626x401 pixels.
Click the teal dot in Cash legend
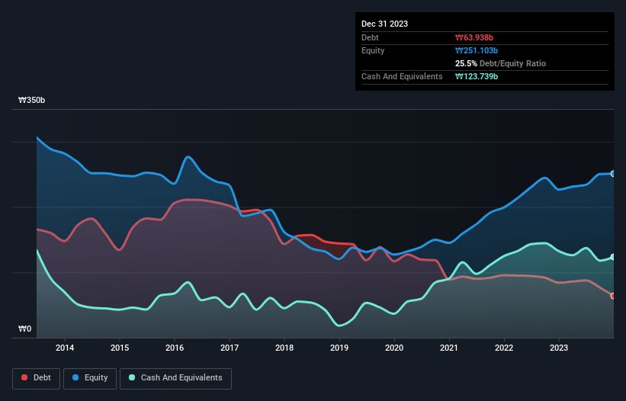pyautogui.click(x=132, y=377)
